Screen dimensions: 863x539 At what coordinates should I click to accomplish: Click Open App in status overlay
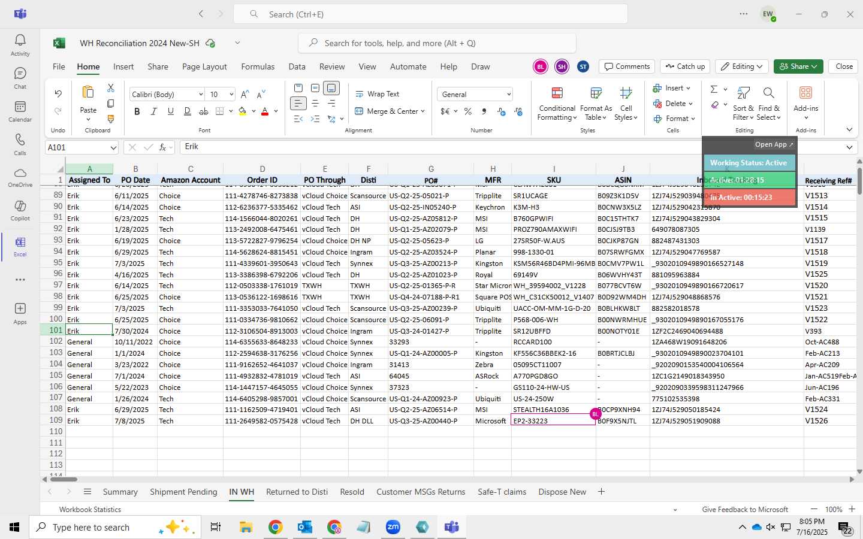774,144
